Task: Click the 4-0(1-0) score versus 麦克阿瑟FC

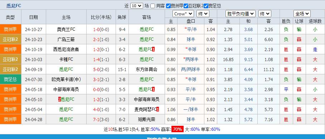Action: [101, 109]
